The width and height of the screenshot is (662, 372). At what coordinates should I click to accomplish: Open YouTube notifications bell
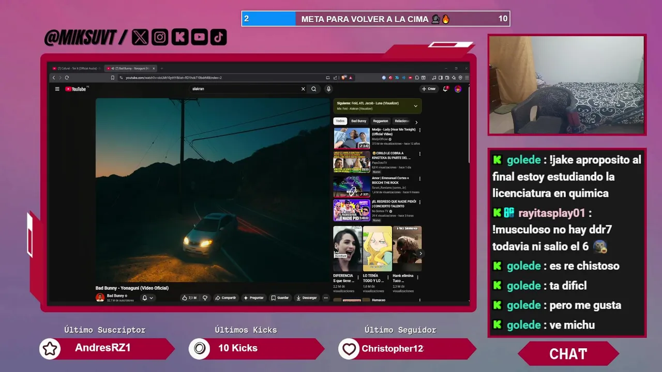(445, 89)
